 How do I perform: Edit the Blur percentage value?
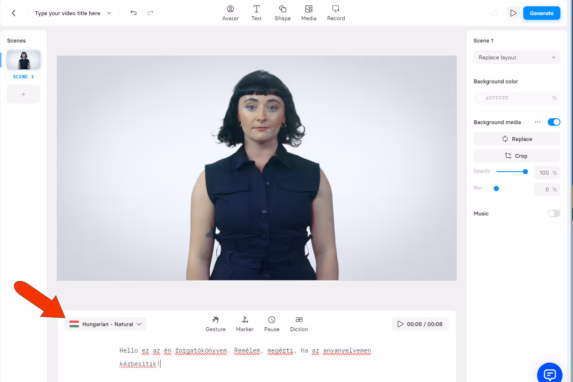547,189
